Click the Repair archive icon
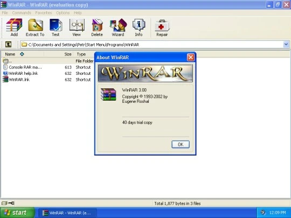Viewport: 291px width, 218px height. click(162, 27)
